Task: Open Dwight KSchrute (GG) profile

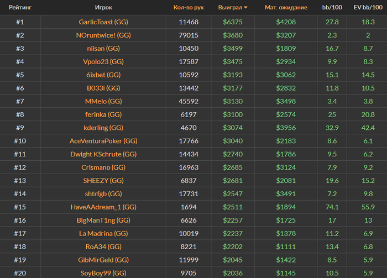Action: pos(103,154)
